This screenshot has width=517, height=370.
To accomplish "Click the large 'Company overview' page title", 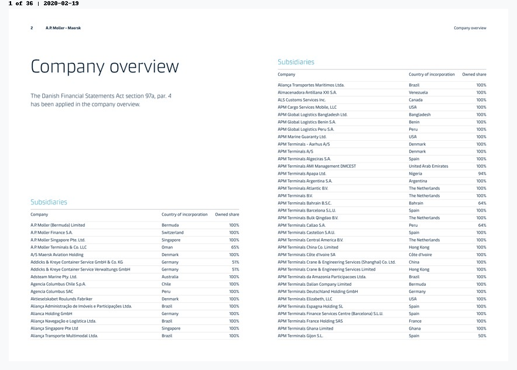I will click(105, 67).
